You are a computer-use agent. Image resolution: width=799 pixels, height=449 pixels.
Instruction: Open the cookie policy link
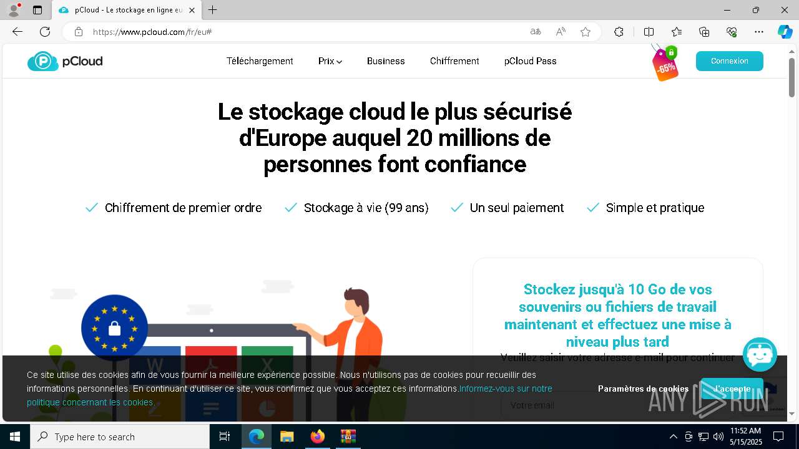click(290, 395)
